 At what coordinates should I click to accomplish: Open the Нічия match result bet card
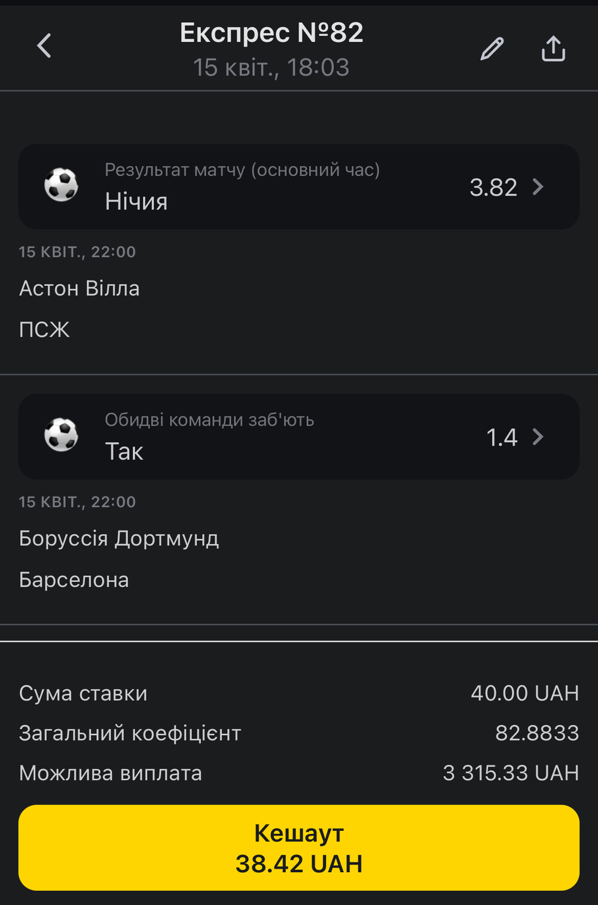[x=299, y=187]
